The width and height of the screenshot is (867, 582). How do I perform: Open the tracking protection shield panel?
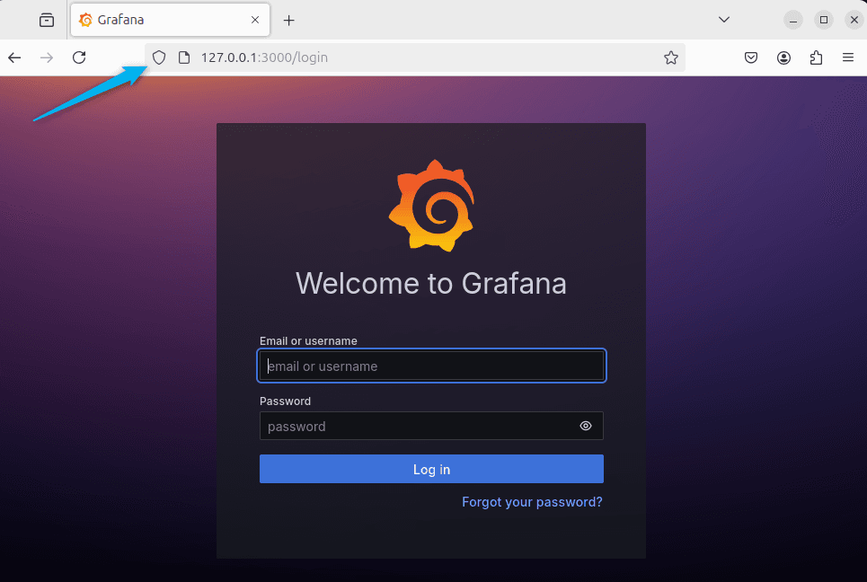pos(158,57)
